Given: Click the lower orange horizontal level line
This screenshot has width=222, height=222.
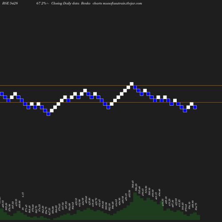Looking at the screenshot, I should (x=111, y=102).
